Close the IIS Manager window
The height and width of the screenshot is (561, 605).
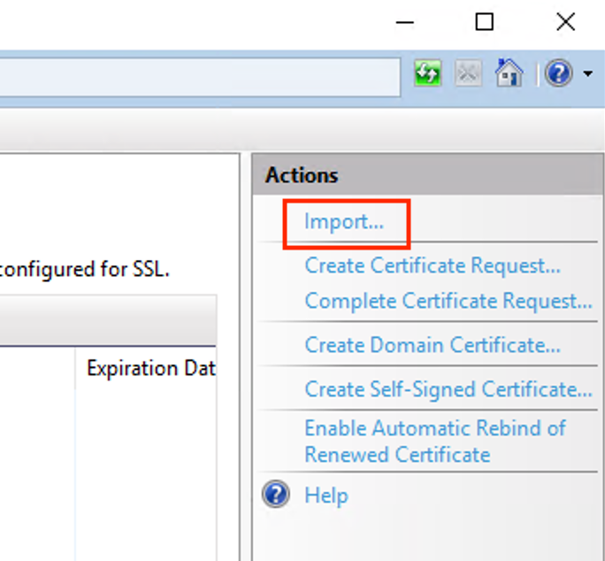pos(566,21)
